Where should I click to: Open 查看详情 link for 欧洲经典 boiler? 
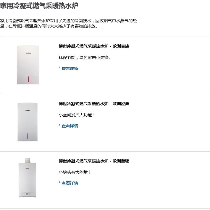click(x=70, y=126)
